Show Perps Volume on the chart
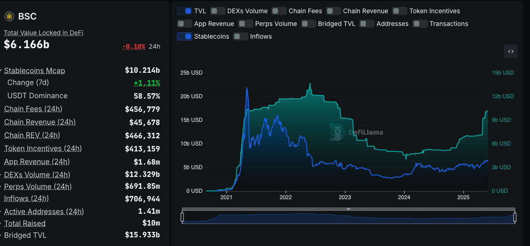The height and width of the screenshot is (246, 530). 246,24
